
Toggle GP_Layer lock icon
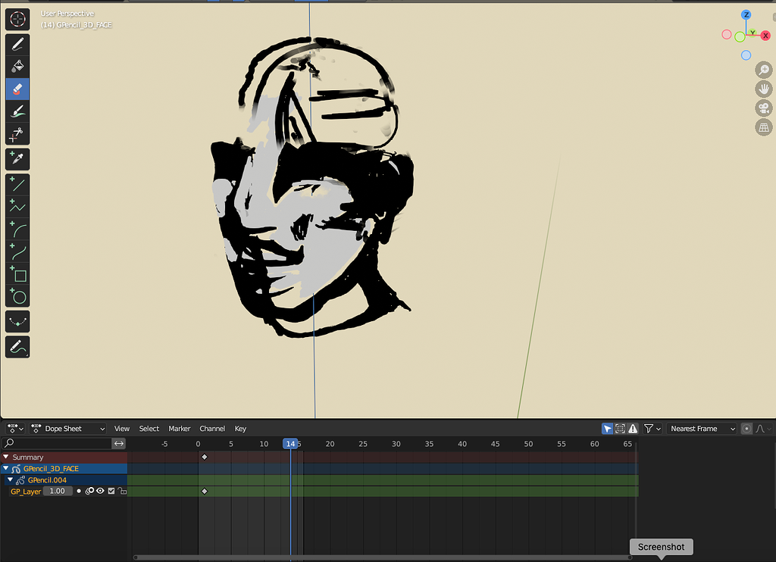(122, 492)
